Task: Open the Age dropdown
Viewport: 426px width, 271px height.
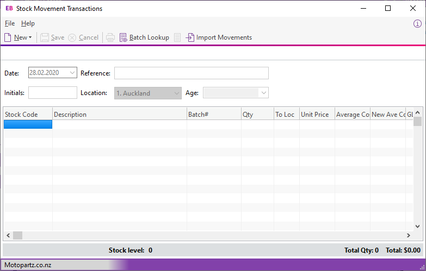Action: coord(264,93)
